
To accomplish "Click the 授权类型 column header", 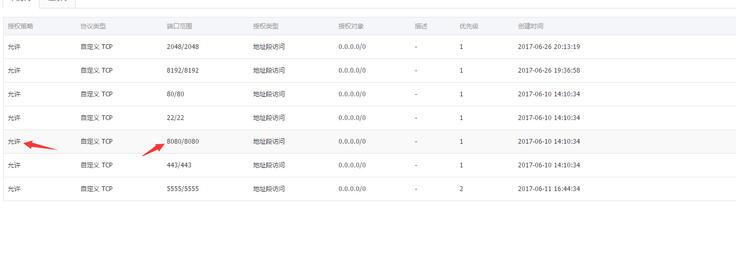I will [266, 26].
